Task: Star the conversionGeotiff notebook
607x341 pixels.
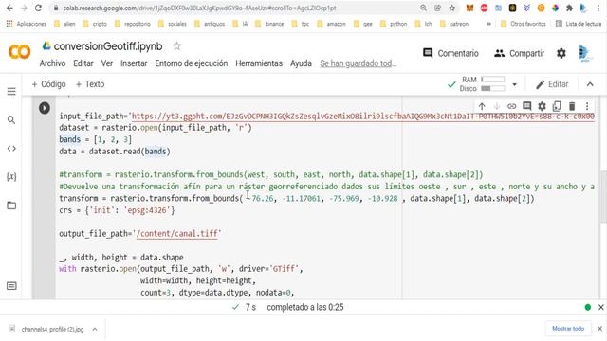Action: (x=176, y=46)
